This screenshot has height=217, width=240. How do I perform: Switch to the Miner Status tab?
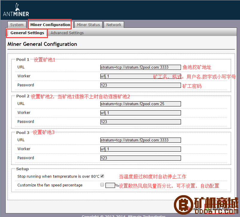(88, 25)
